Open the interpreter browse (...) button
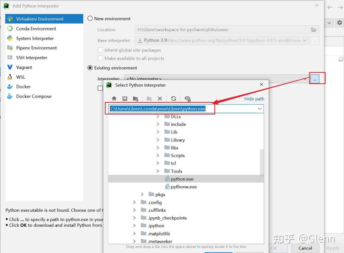Image resolution: width=344 pixels, height=253 pixels. click(x=315, y=79)
